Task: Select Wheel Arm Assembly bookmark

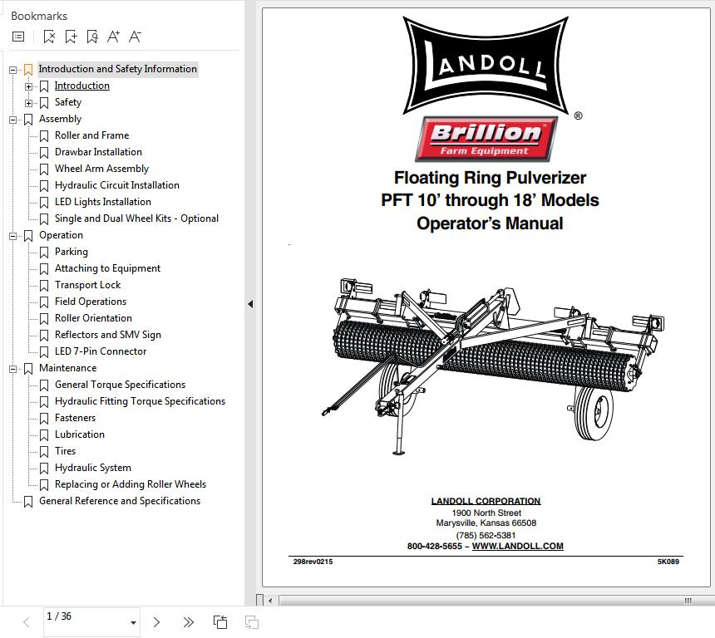Action: 101,169
